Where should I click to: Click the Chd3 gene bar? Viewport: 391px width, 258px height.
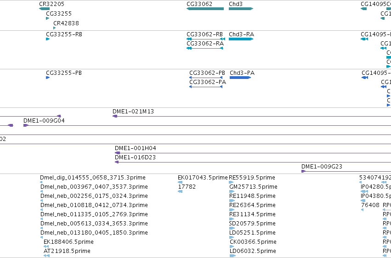tap(241, 9)
